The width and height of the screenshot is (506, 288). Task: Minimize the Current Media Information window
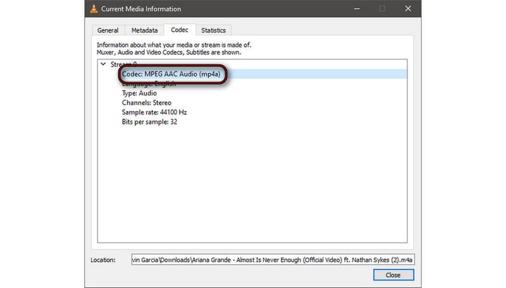pos(357,9)
